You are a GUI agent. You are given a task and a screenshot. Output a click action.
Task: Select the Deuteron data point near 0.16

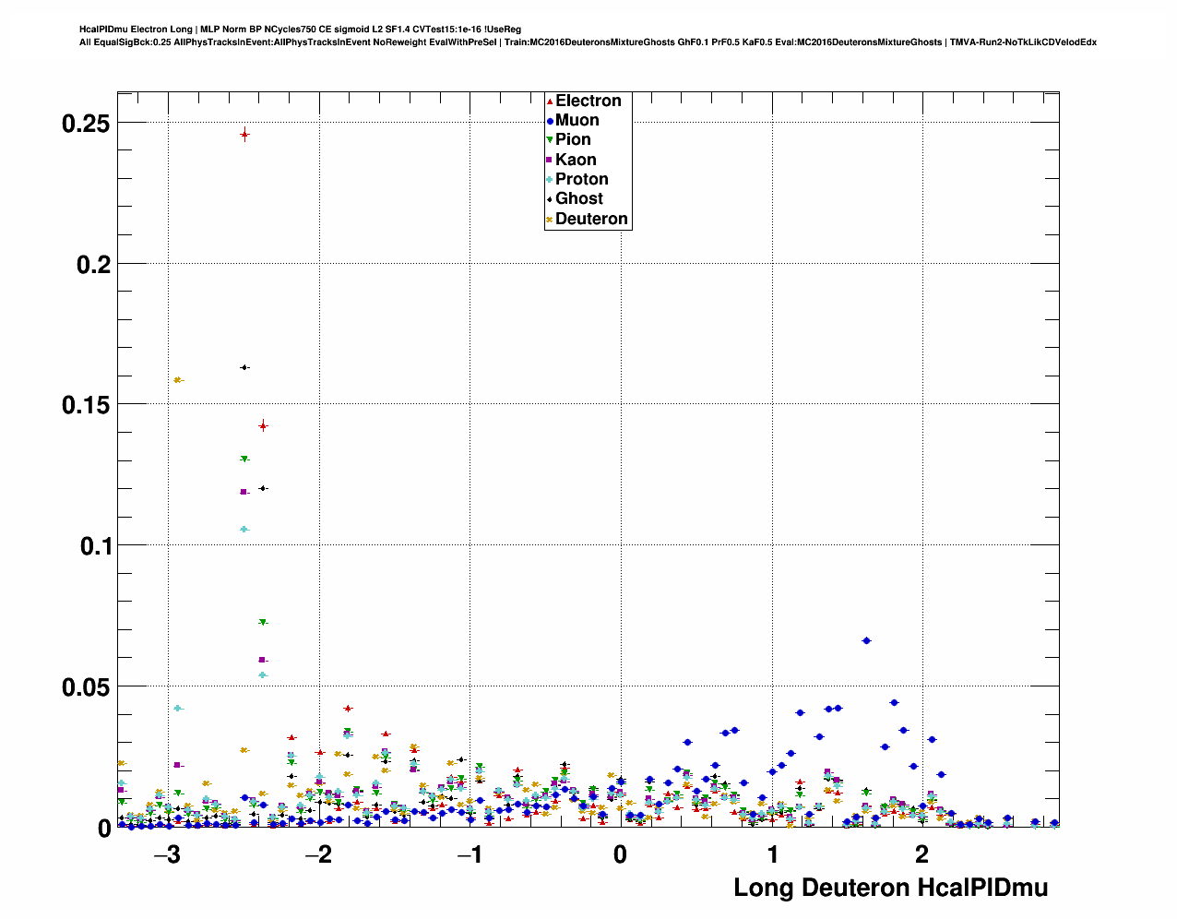pyautogui.click(x=178, y=380)
